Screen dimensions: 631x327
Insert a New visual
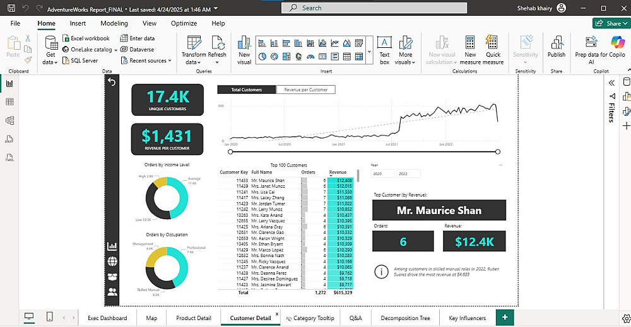(x=244, y=50)
